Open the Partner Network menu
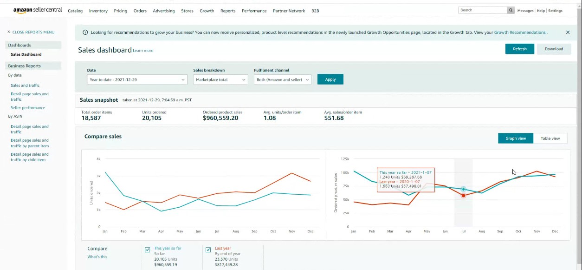Image resolution: width=582 pixels, height=270 pixels. click(x=289, y=11)
